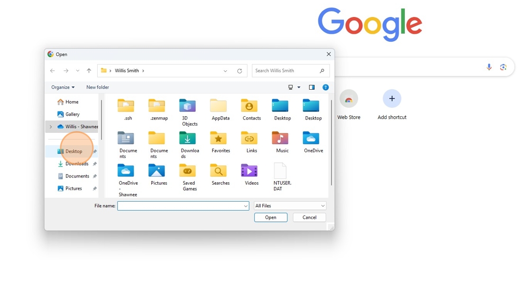Click New folder button
The image size is (531, 297).
98,87
